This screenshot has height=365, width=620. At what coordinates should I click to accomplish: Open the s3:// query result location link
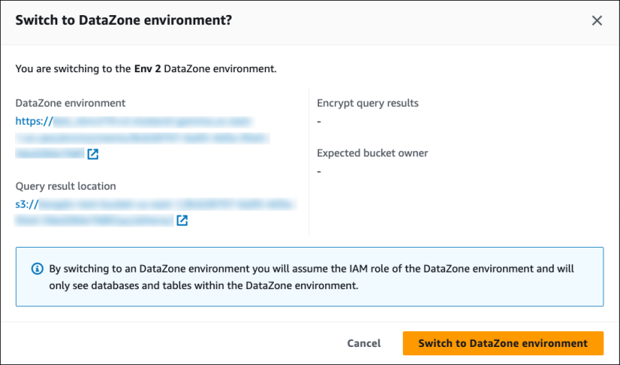[x=26, y=204]
